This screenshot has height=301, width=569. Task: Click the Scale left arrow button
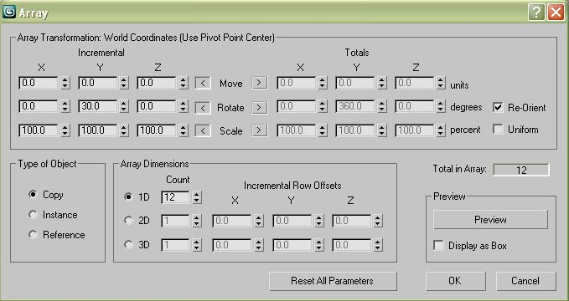tap(203, 130)
